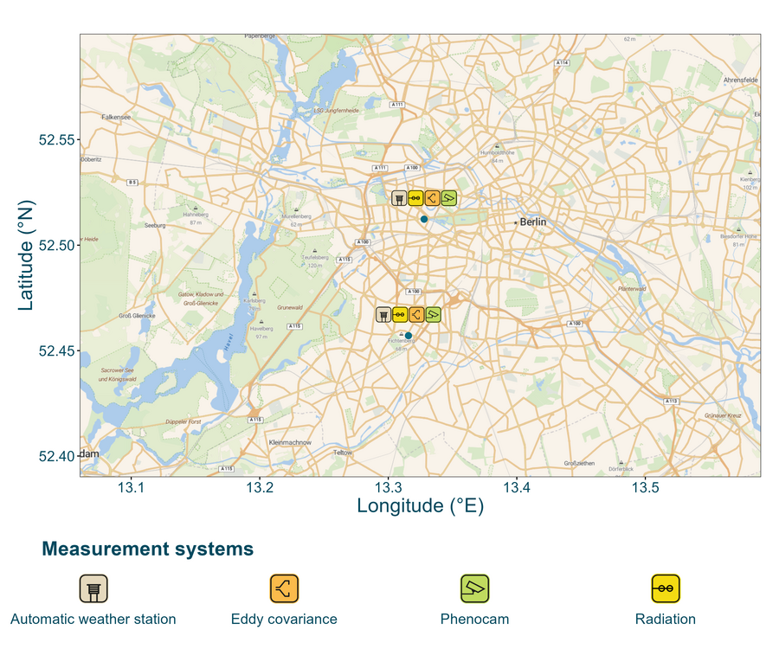Click the 'Ahrensfelde' map label
This screenshot has width=779, height=649.
point(741,80)
